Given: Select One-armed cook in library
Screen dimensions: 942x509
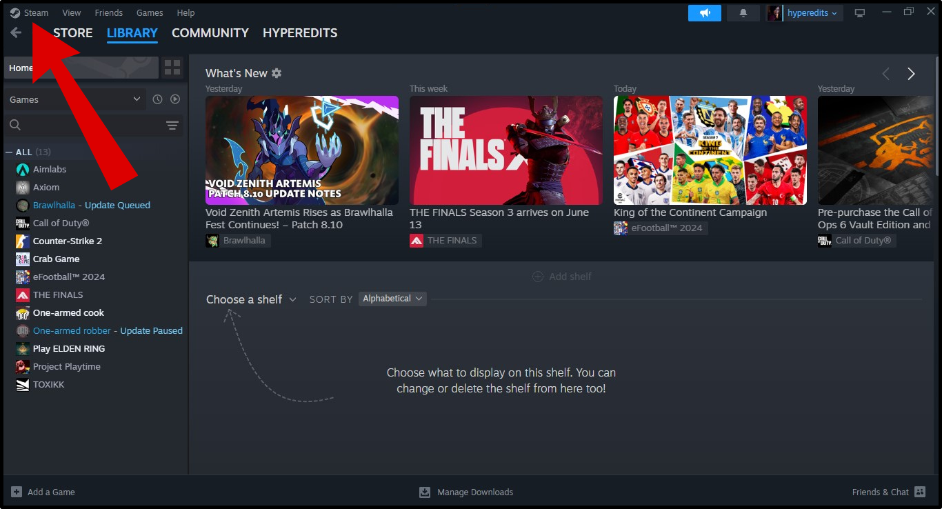Looking at the screenshot, I should tap(68, 312).
